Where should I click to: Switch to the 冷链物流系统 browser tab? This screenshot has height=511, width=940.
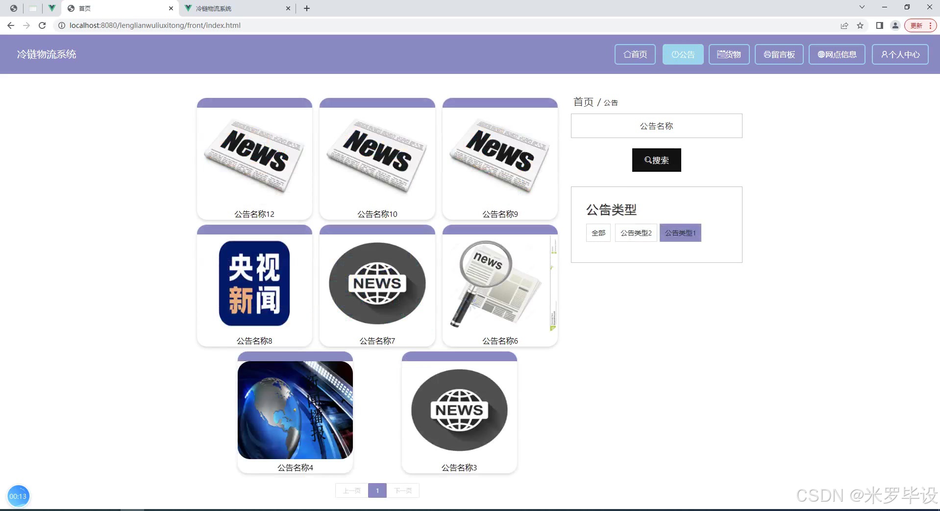coord(237,8)
